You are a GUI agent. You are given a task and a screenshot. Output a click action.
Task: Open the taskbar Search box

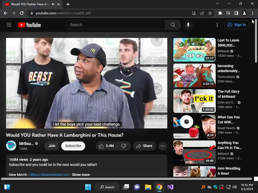coord(107,187)
